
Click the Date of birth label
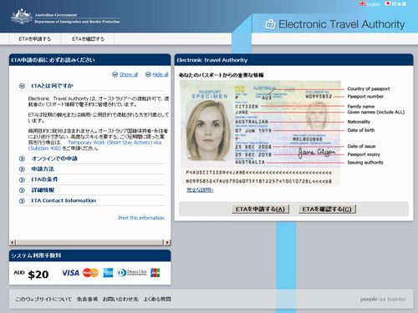point(361,130)
